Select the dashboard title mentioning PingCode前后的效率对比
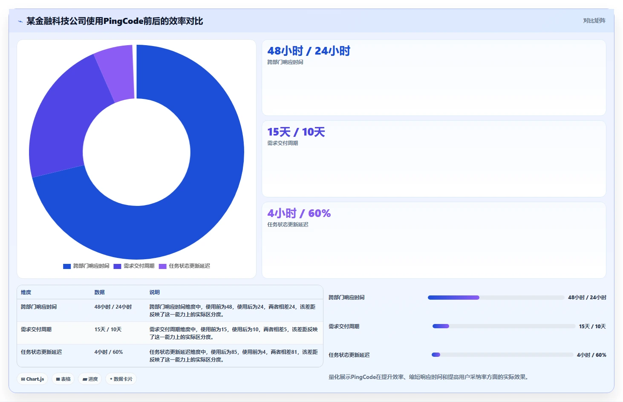This screenshot has height=402, width=623. [115, 21]
